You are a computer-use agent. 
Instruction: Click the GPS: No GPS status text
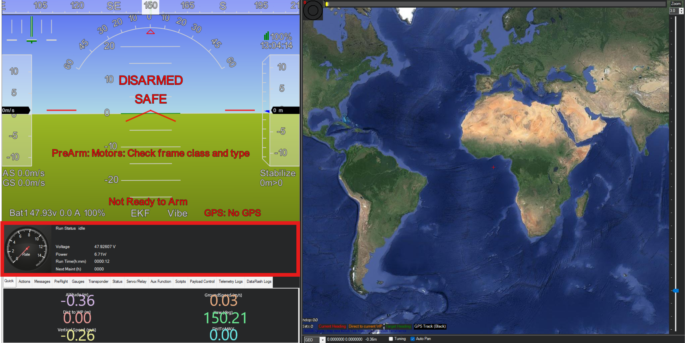pos(232,213)
